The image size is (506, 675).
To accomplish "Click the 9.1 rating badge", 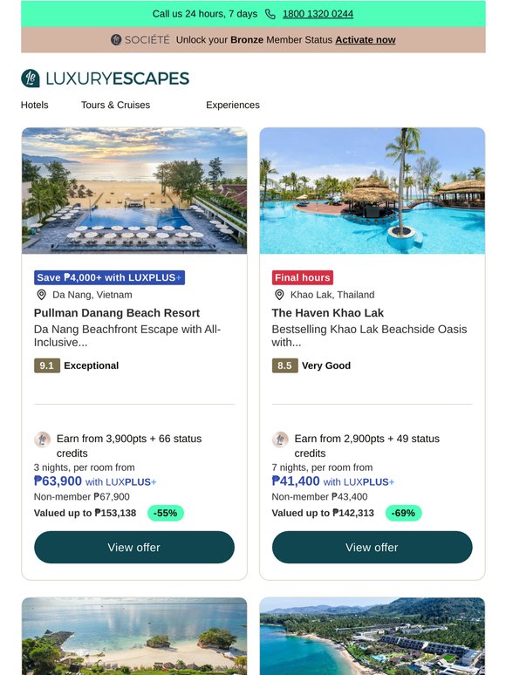I will click(x=47, y=365).
